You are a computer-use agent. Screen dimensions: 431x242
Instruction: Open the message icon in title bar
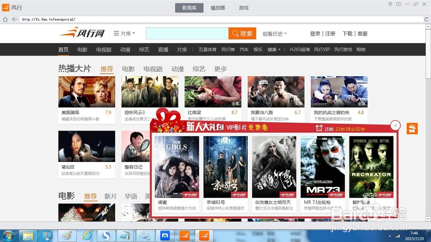(399, 4)
